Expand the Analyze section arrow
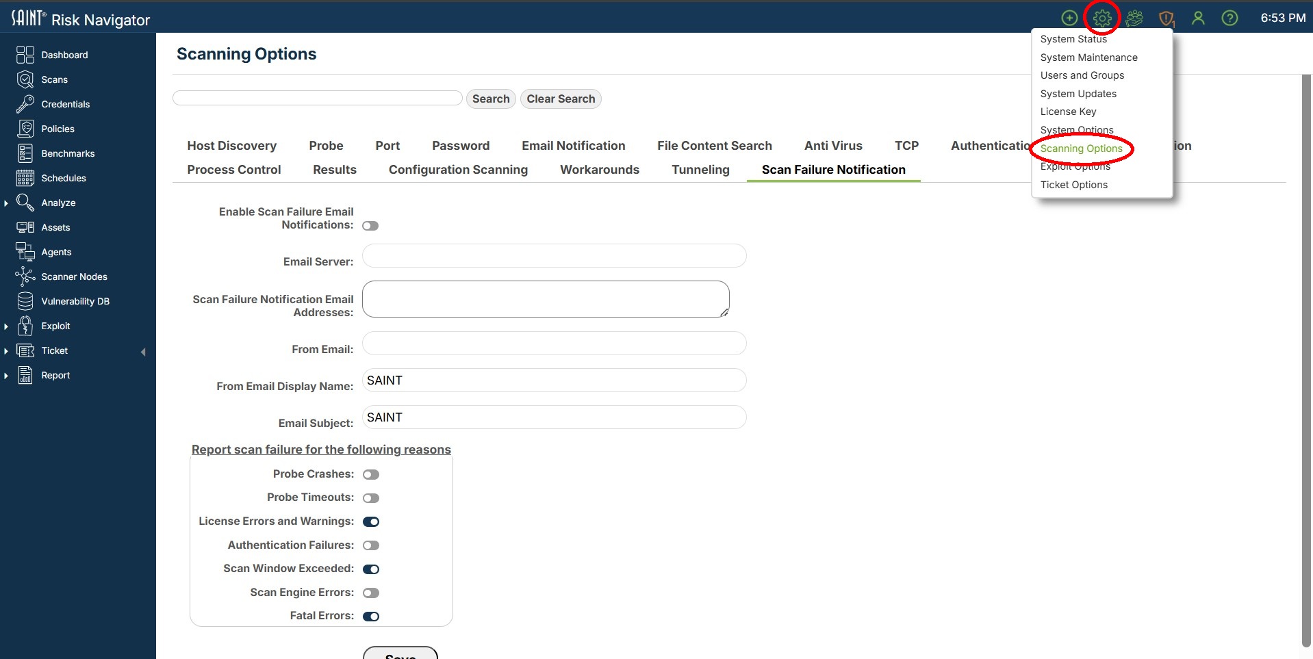The width and height of the screenshot is (1313, 659). (x=6, y=203)
